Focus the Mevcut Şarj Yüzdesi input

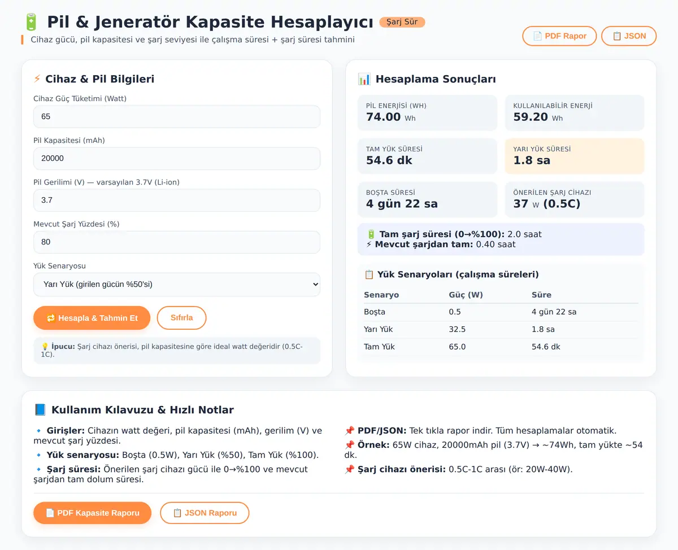[177, 242]
